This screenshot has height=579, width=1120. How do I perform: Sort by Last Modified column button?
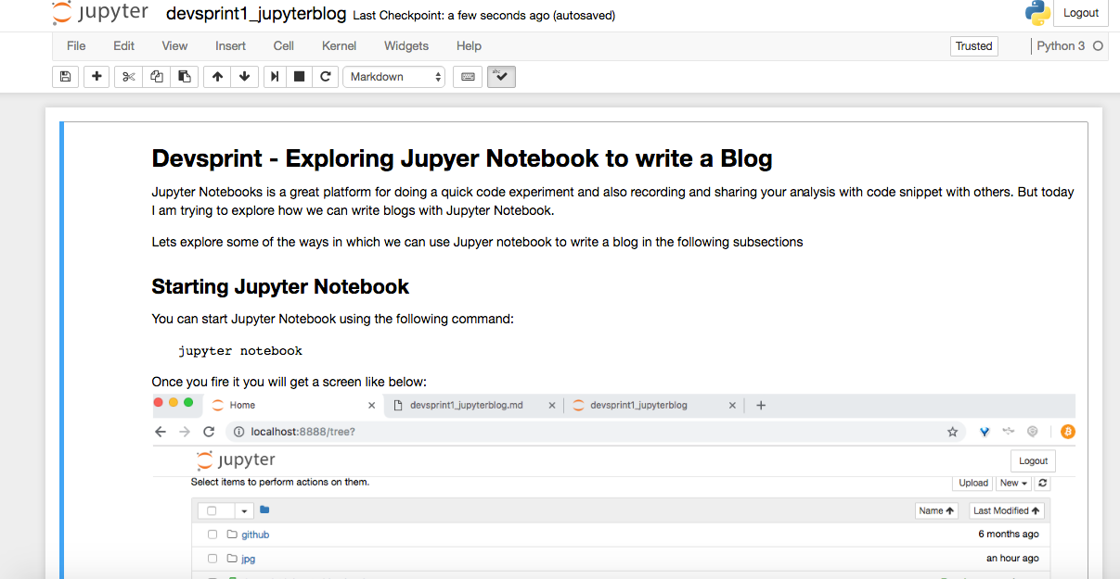point(1007,510)
